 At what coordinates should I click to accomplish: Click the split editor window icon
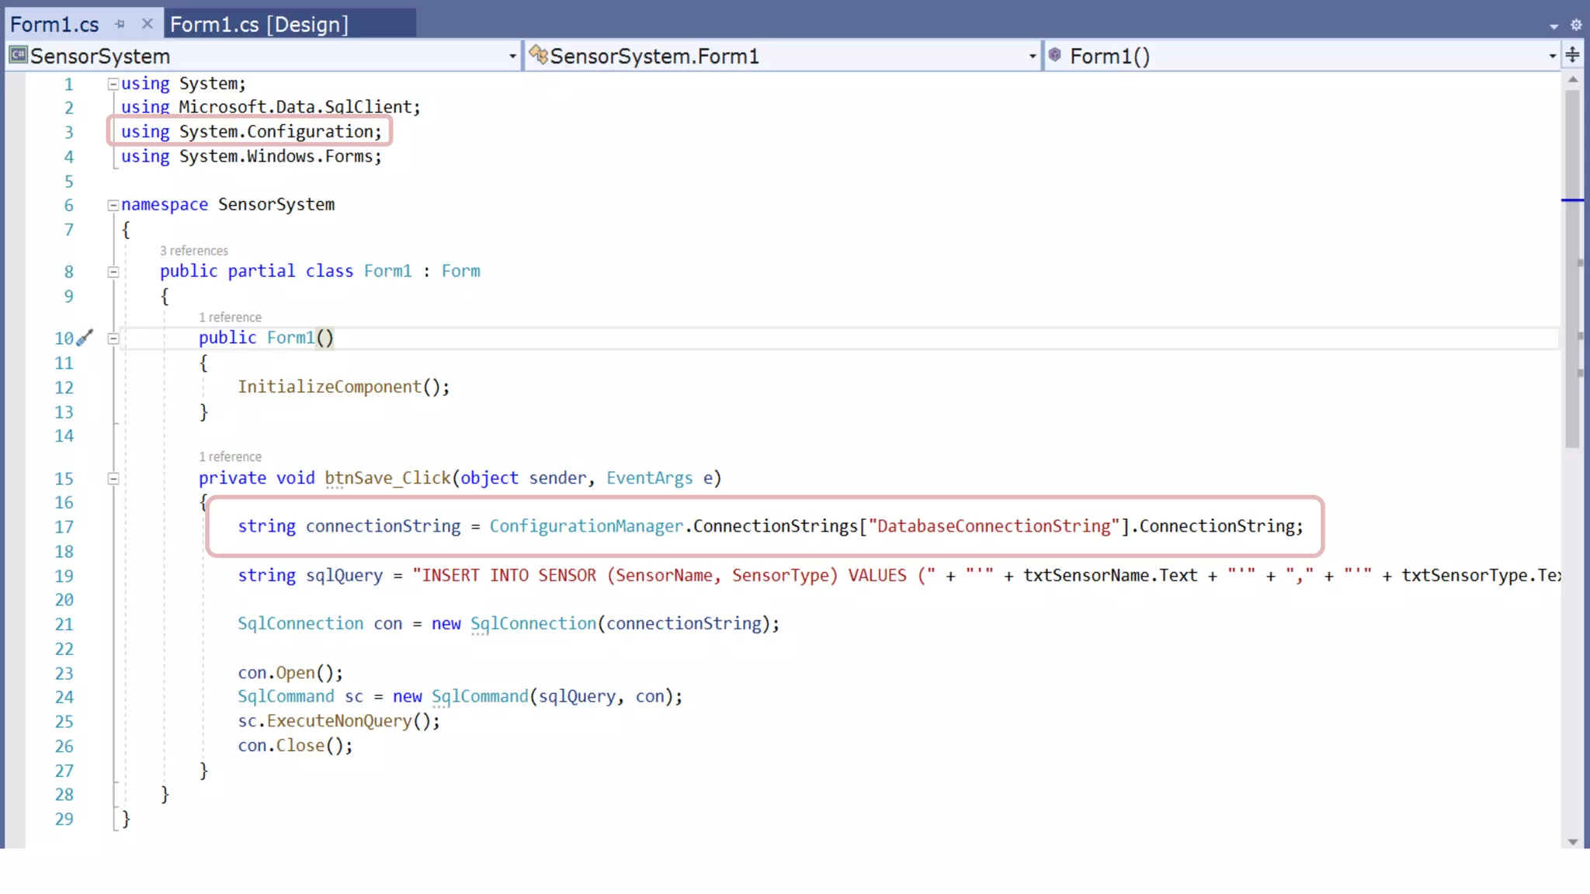pyautogui.click(x=1573, y=55)
